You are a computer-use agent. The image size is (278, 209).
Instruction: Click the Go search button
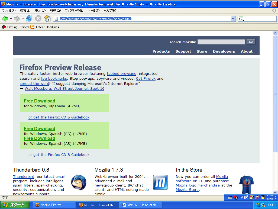pos(251,42)
